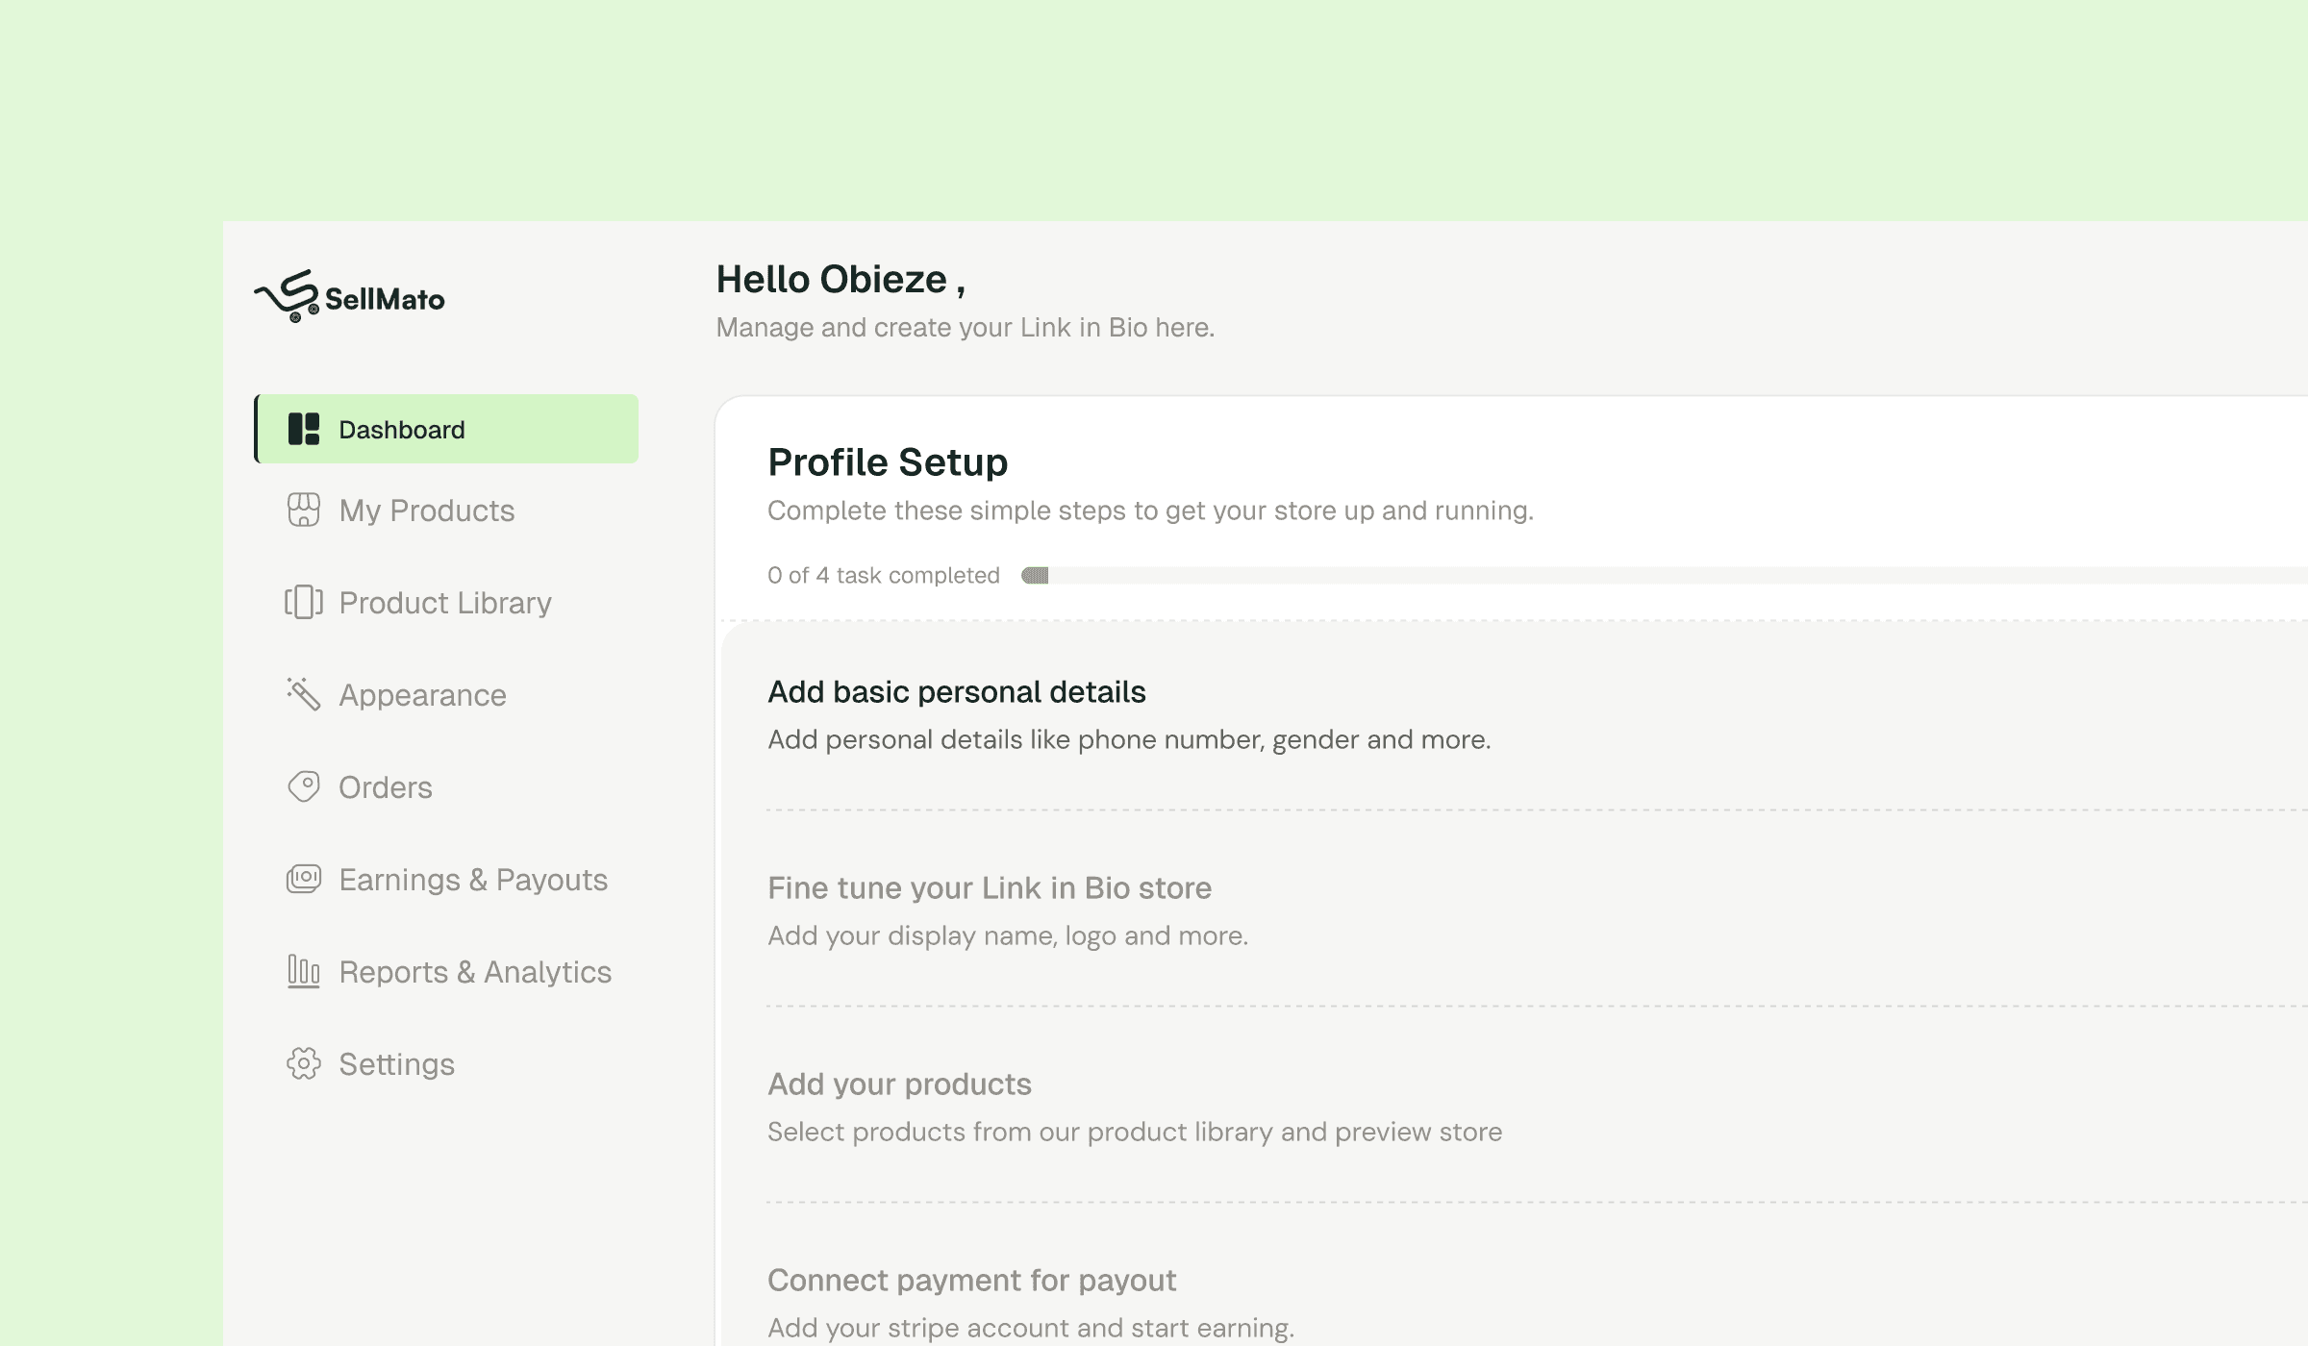Click the My Products storefront icon

pos(304,510)
